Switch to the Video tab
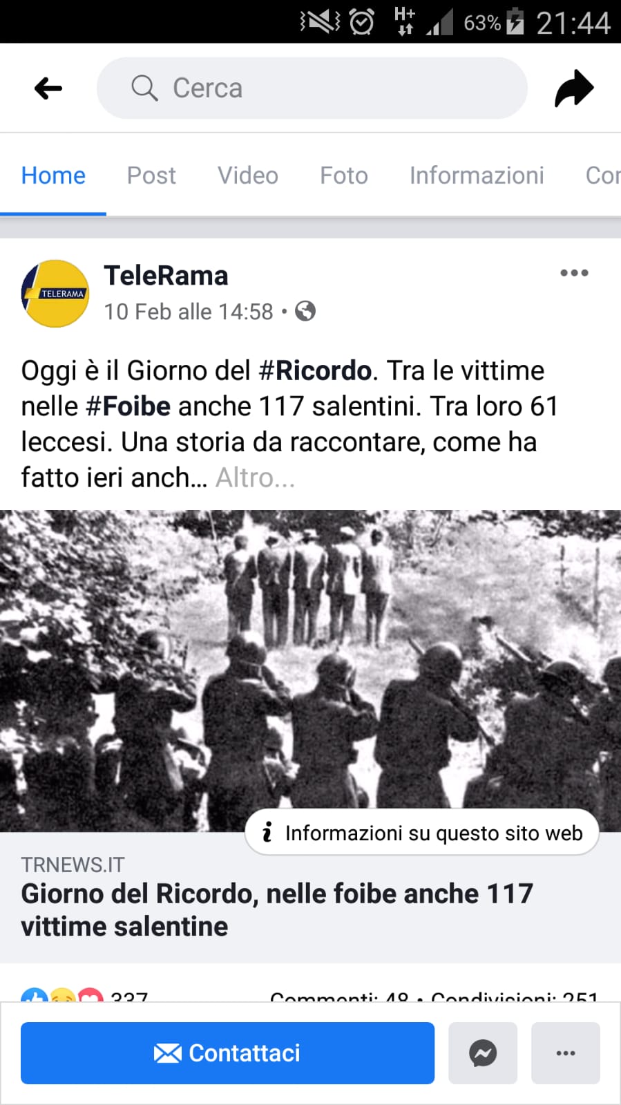 pos(248,176)
